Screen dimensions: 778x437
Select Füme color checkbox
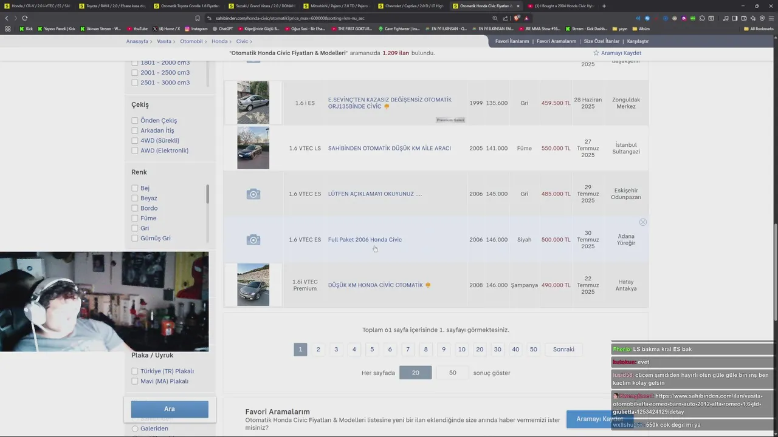(135, 218)
